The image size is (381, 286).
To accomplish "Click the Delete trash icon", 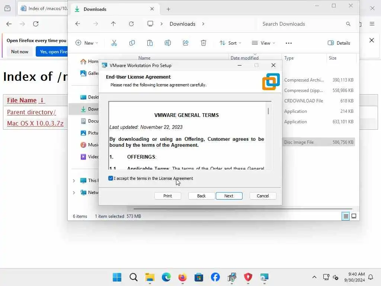I will [x=204, y=43].
